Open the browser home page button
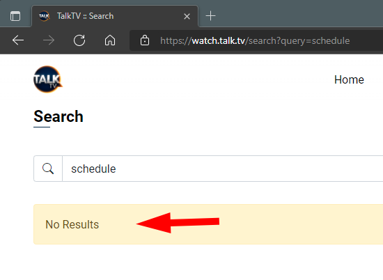 [x=110, y=40]
